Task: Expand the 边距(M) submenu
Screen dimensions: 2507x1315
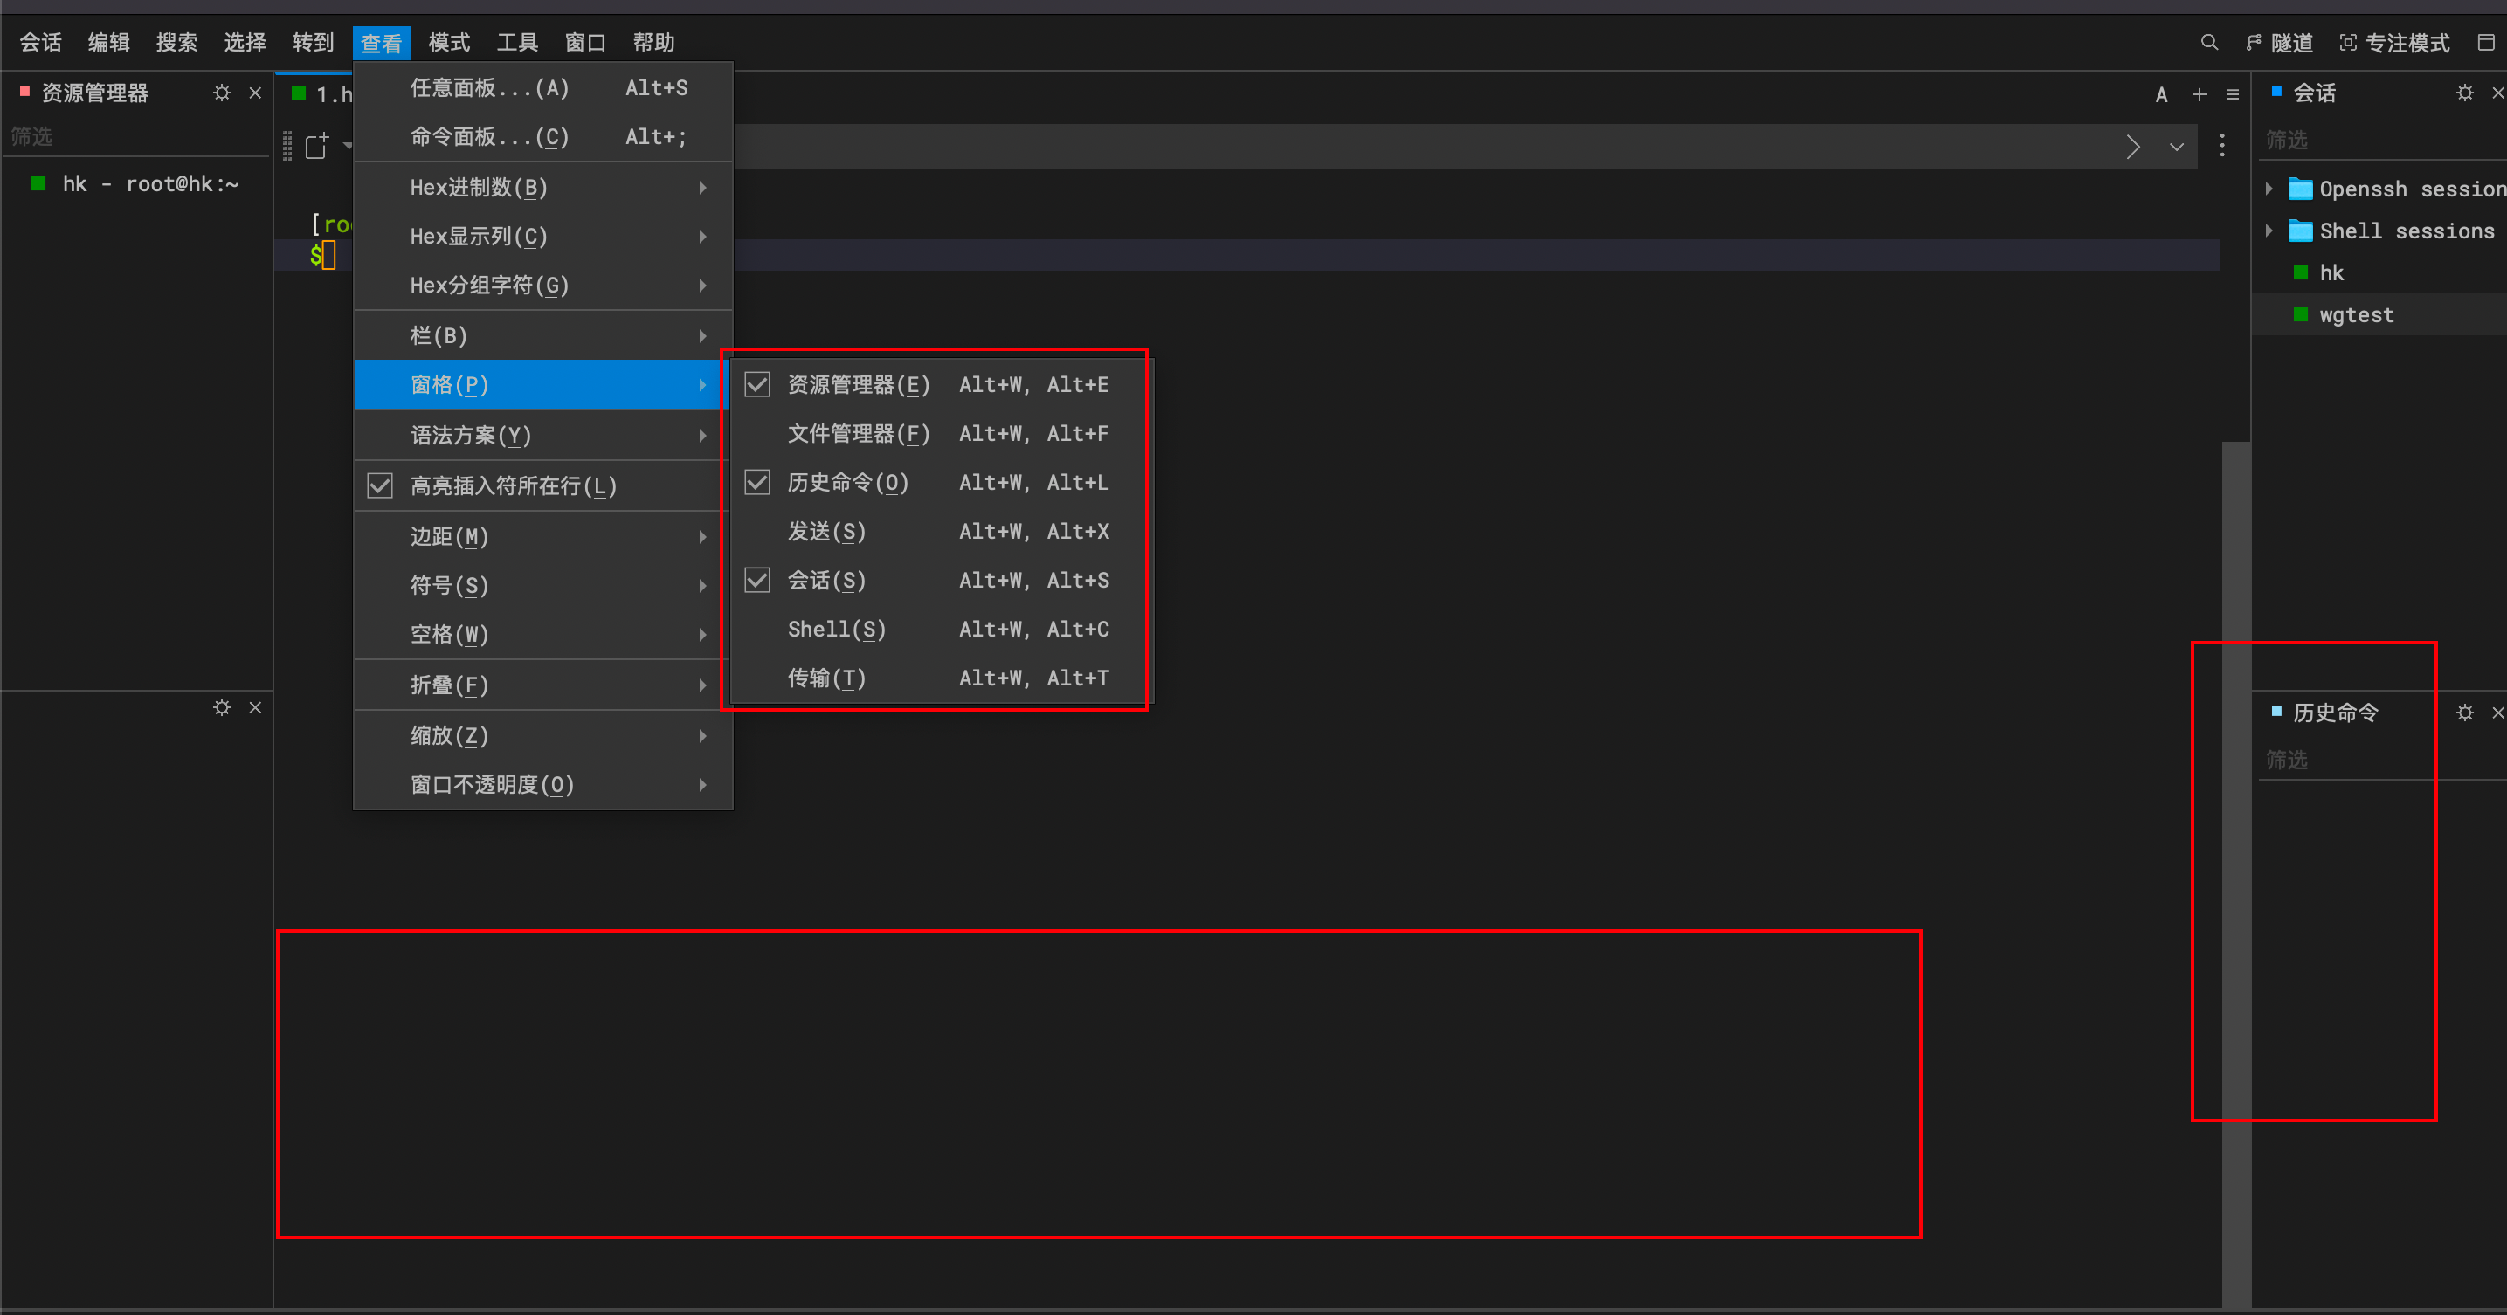Action: (543, 536)
